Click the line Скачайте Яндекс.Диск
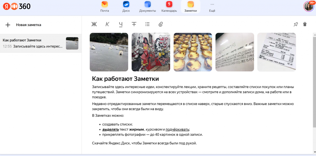Viewport: 316px width, 156px height. tap(144, 143)
